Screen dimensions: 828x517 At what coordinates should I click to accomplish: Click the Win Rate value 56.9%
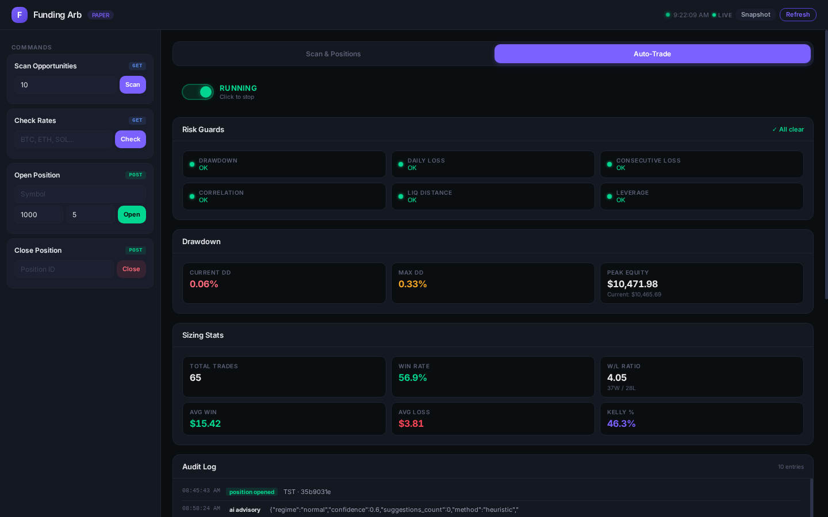(x=413, y=378)
